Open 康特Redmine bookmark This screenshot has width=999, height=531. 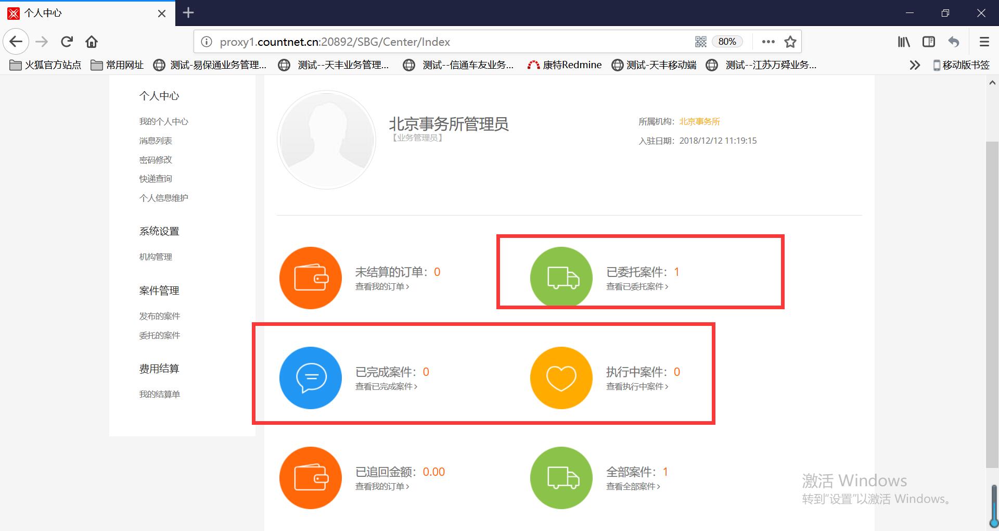565,65
